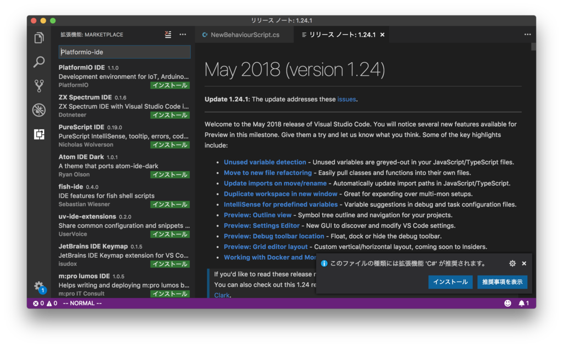Image resolution: width=563 pixels, height=347 pixels.
Task: Clear extensions search results icon
Action: (x=168, y=35)
